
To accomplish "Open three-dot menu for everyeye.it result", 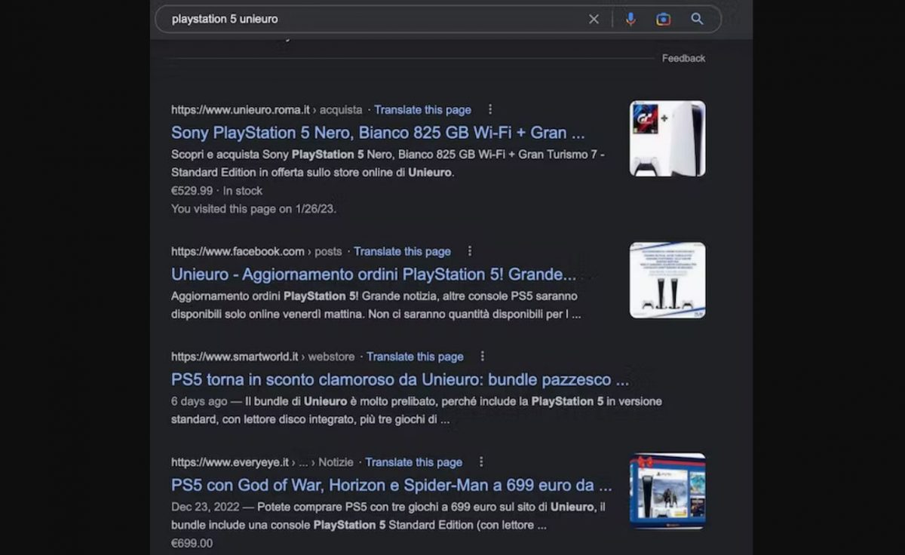I will pos(481,462).
